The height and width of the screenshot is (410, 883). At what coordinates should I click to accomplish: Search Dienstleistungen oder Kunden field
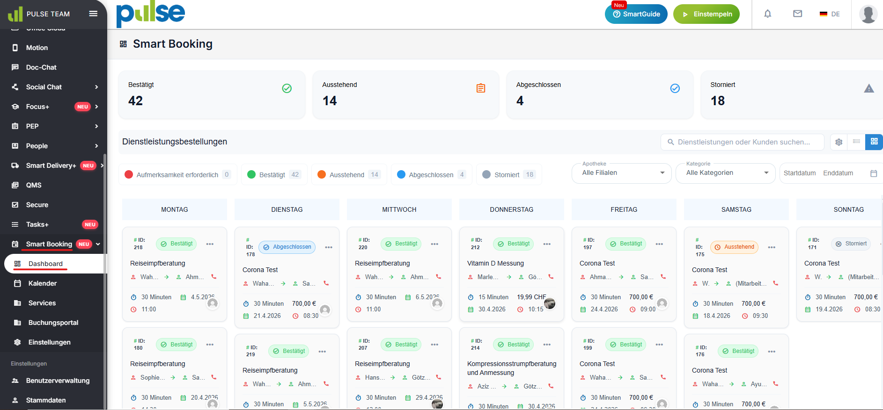point(743,142)
